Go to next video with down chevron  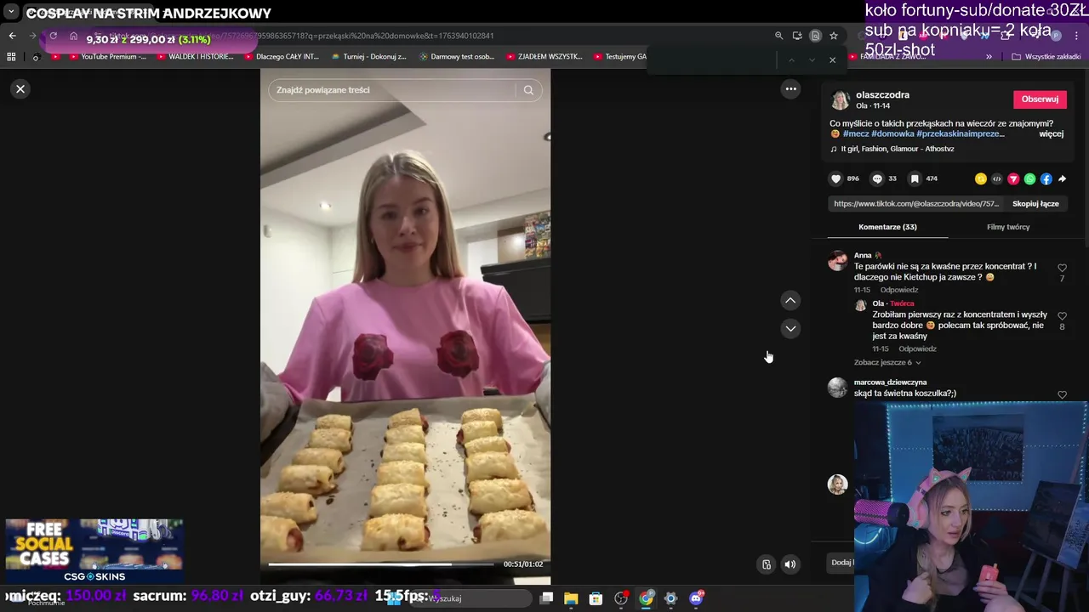tap(790, 328)
